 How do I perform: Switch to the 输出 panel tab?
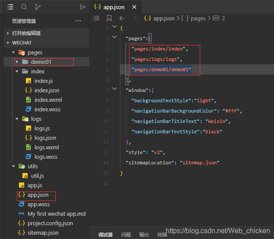coord(144,235)
